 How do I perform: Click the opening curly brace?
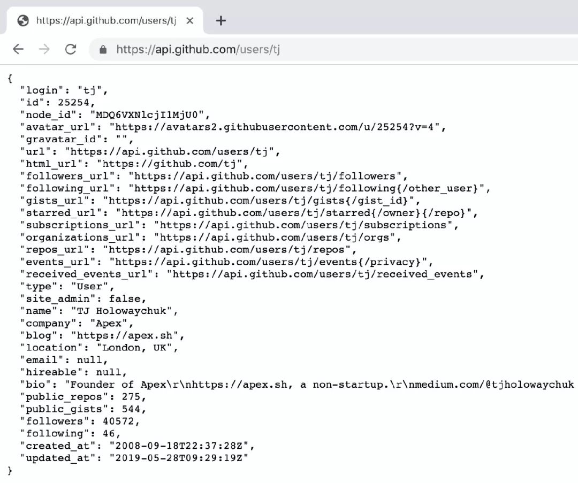10,78
